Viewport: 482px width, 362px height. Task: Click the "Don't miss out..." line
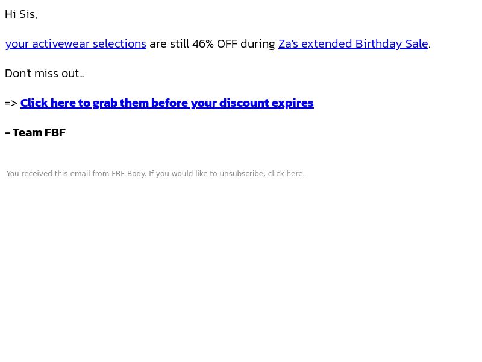coord(45,74)
